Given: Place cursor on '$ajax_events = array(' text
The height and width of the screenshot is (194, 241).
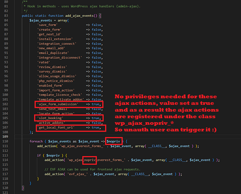Looking at the screenshot, I should 49,20.
